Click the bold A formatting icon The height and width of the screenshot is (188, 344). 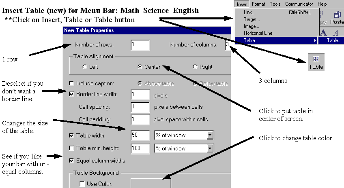(323, 33)
